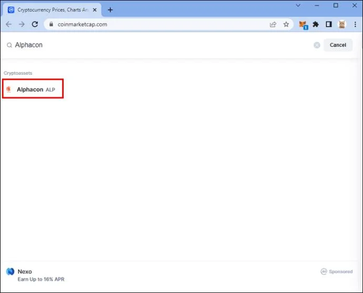The height and width of the screenshot is (293, 363).
Task: Open the Chrome profile avatar
Action: tap(342, 24)
